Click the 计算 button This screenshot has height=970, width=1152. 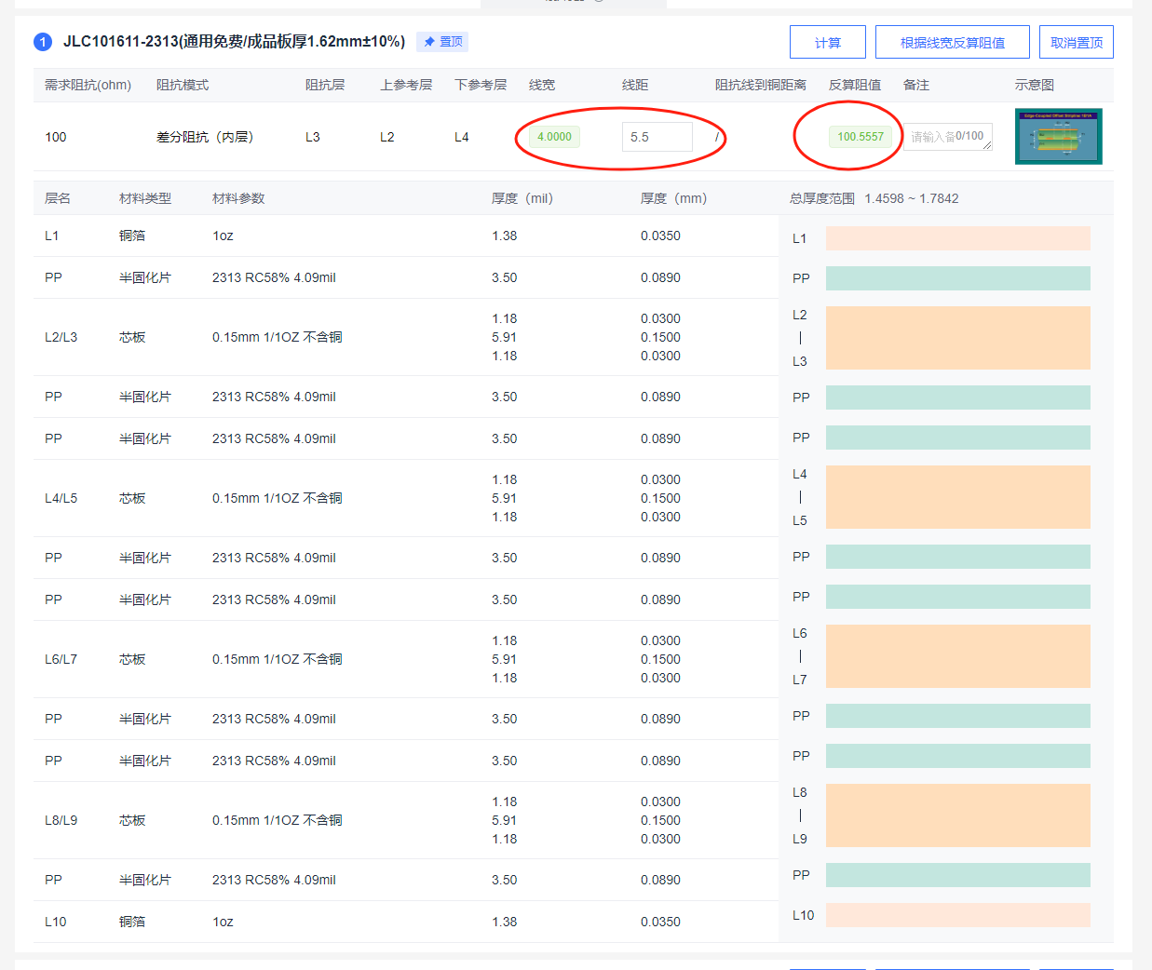pyautogui.click(x=827, y=43)
